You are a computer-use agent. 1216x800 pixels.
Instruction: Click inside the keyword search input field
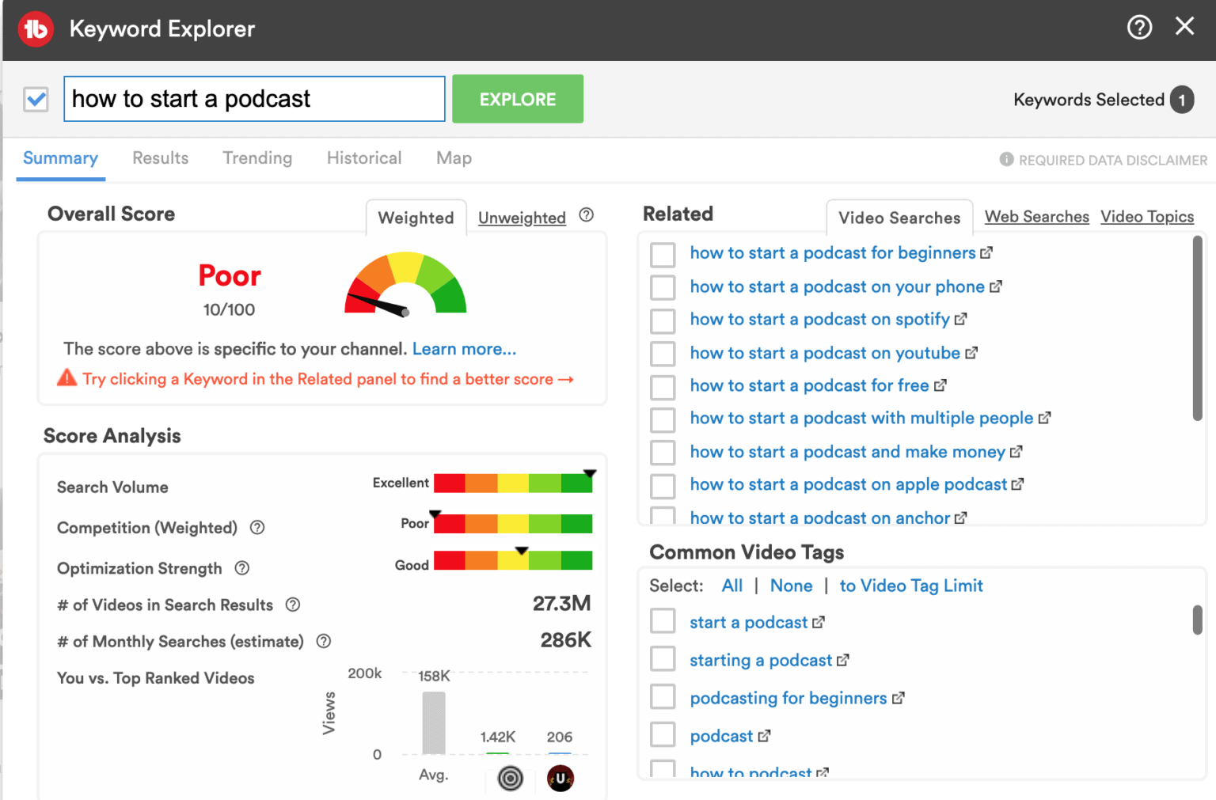pos(253,98)
